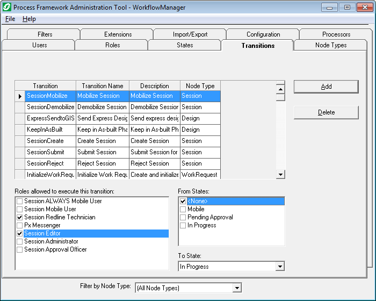Viewport: 376px width, 301px height.
Task: Toggle the Session Administrator role checkbox
Action: pyautogui.click(x=20, y=241)
